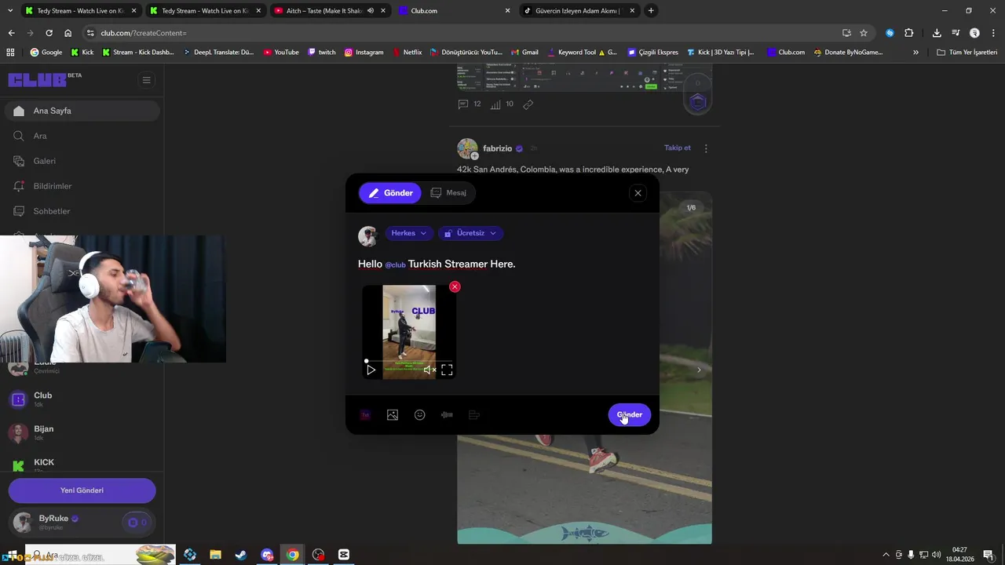Copy link icon on top post
Screen dimensions: 1005x565
(x=528, y=104)
